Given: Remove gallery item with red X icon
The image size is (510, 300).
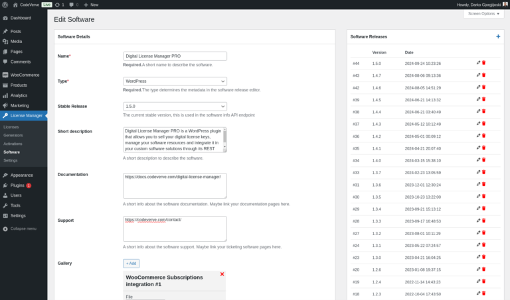Looking at the screenshot, I should tap(222, 274).
